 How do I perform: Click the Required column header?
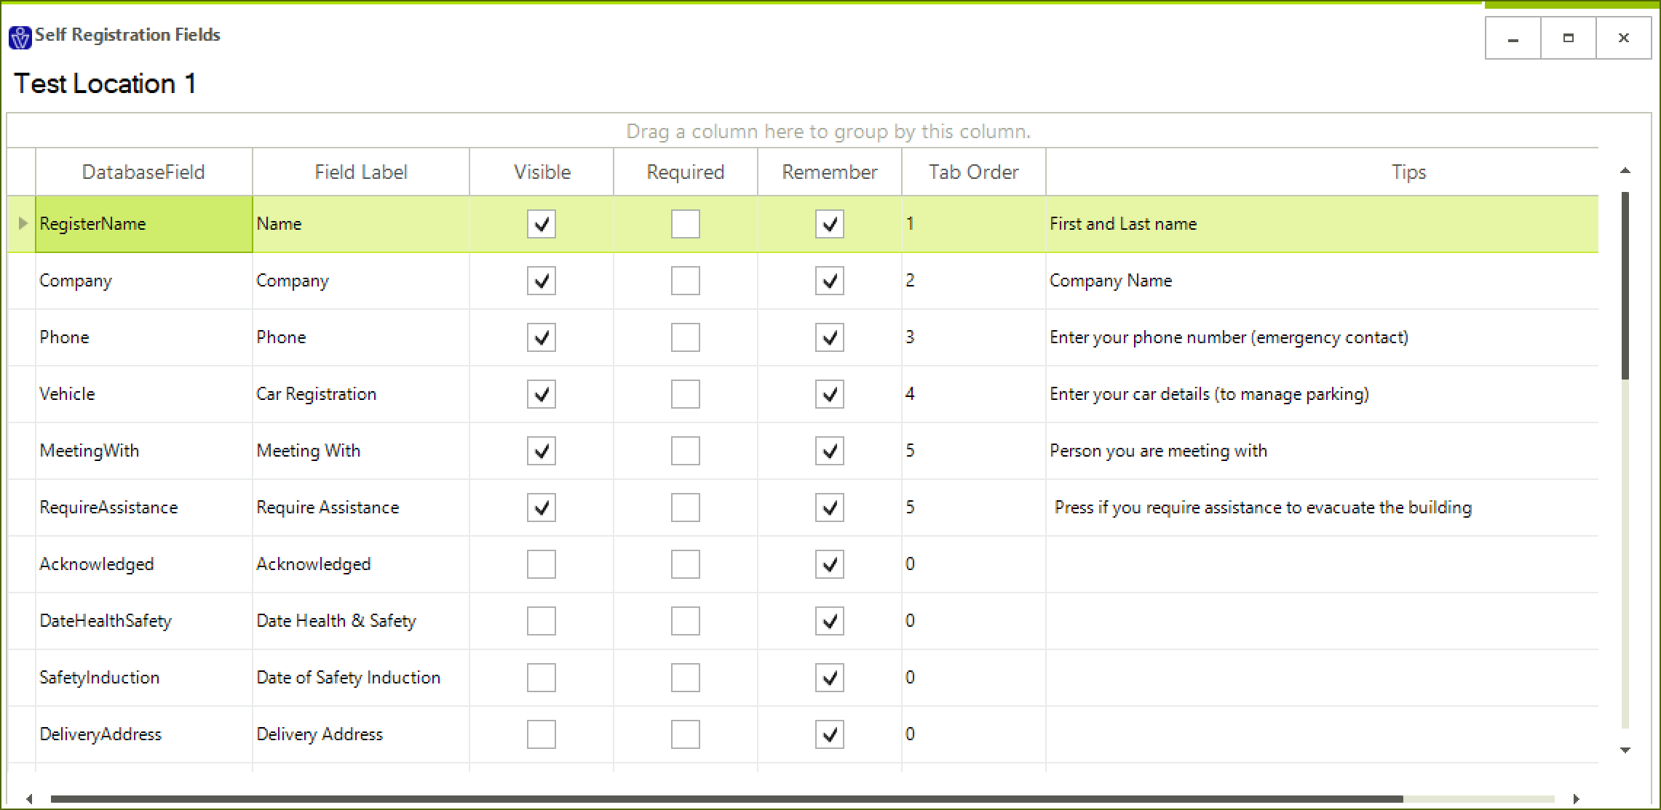click(x=685, y=172)
